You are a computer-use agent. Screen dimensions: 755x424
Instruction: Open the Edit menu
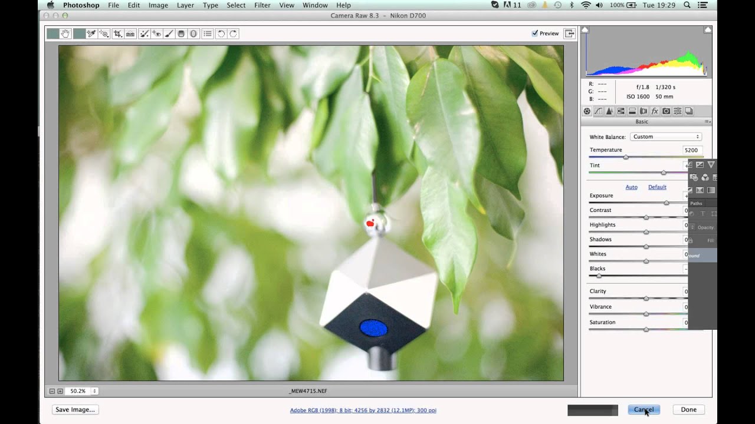pos(134,5)
